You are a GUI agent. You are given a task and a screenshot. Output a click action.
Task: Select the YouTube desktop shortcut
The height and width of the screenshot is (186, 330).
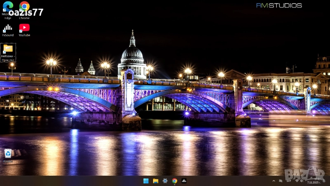[24, 28]
